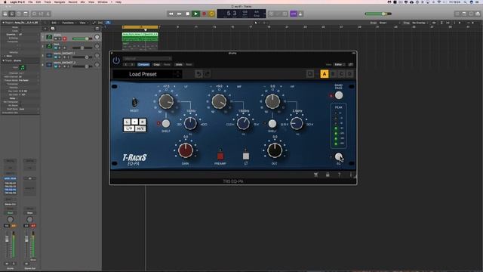
Task: Open the File menu in menu bar
Action: coord(30,2)
